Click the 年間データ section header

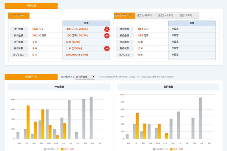31,77
